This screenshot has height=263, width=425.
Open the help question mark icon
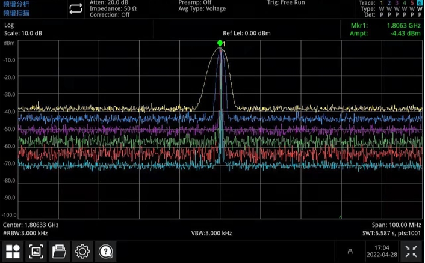click(x=105, y=251)
